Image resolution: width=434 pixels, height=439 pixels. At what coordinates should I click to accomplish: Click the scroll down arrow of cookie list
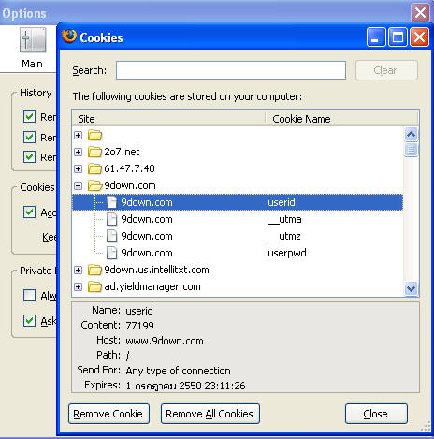click(x=411, y=288)
